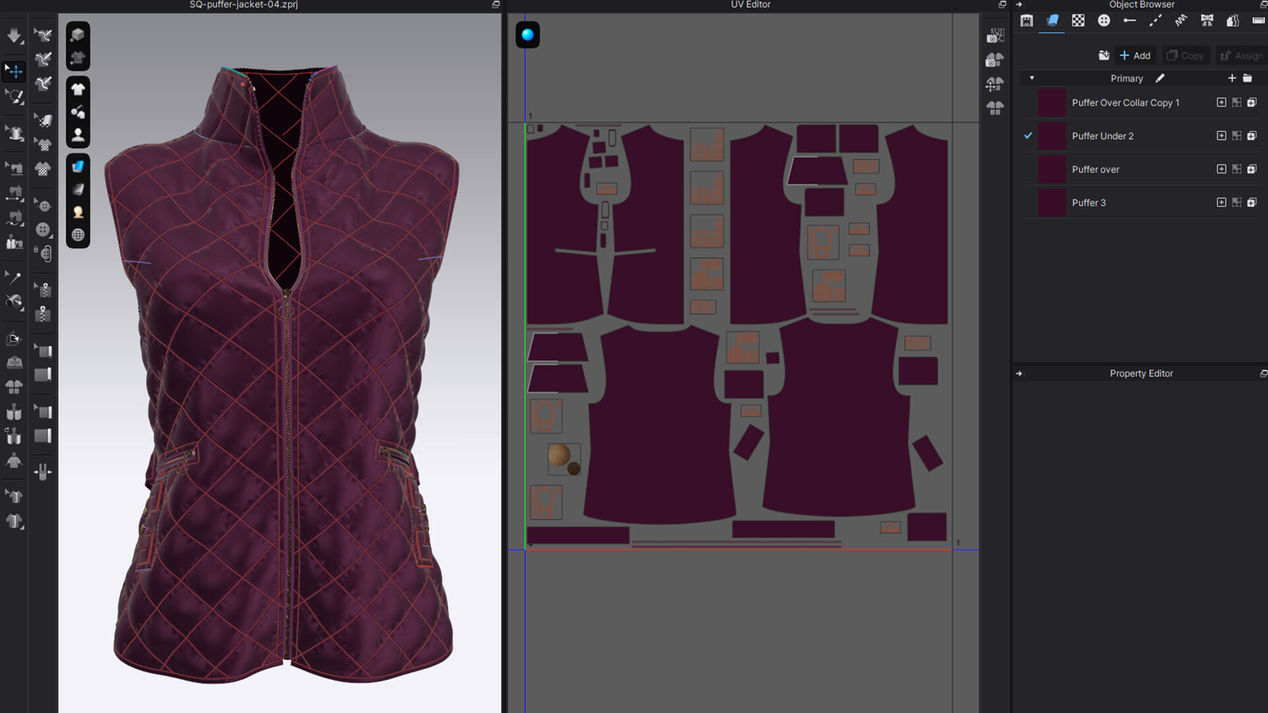Collapse Object Browser with arrow icon
This screenshot has width=1268, height=713.
click(x=1019, y=5)
